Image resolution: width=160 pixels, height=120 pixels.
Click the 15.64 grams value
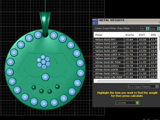[129, 40]
